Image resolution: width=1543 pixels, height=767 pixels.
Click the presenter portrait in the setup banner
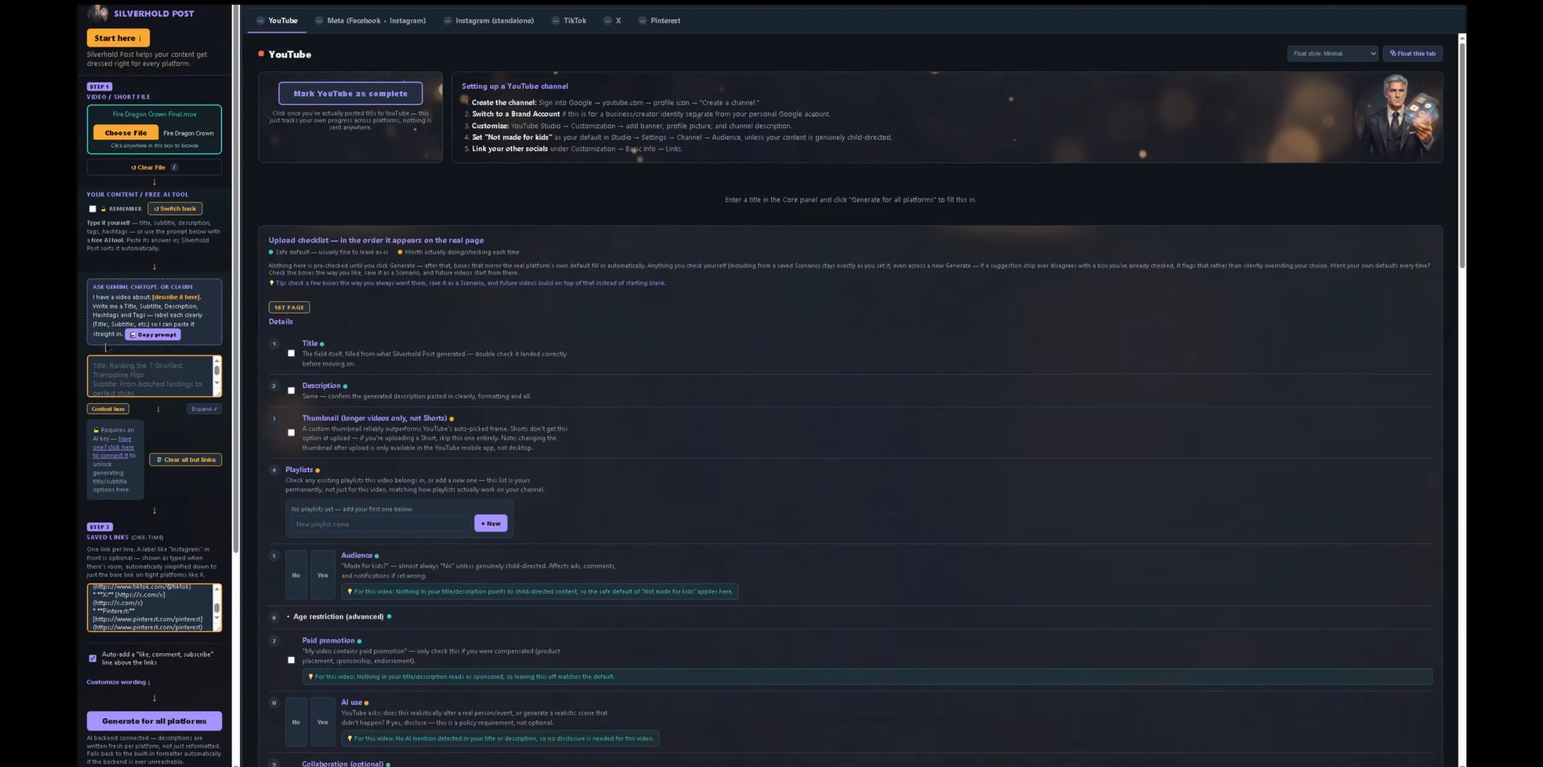(x=1398, y=117)
